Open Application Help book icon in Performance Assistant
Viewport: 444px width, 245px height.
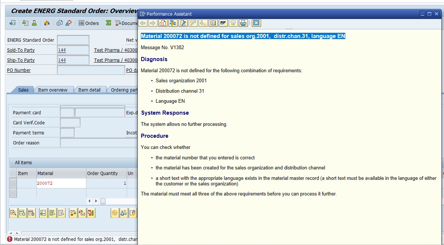(163, 23)
